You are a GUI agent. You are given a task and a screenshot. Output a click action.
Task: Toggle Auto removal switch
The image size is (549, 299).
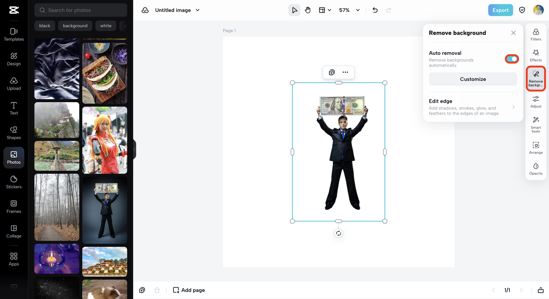[x=512, y=59]
